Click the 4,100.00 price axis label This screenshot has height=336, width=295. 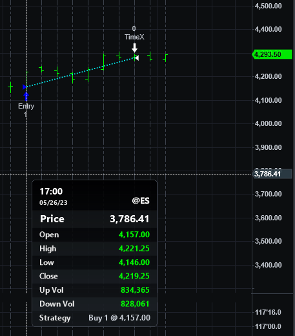point(268,100)
